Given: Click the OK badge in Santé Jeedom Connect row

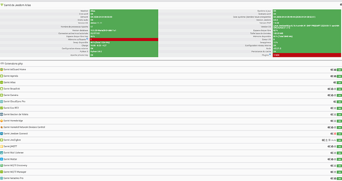Looking at the screenshot, I should click(340, 134).
